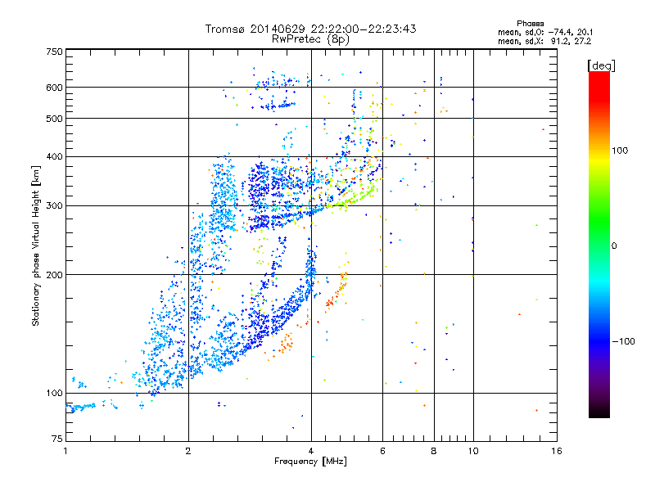Click the plot title 'Tromsø 20140629 22:22:00-22:23:43'
This screenshot has width=655, height=491.
point(310,29)
